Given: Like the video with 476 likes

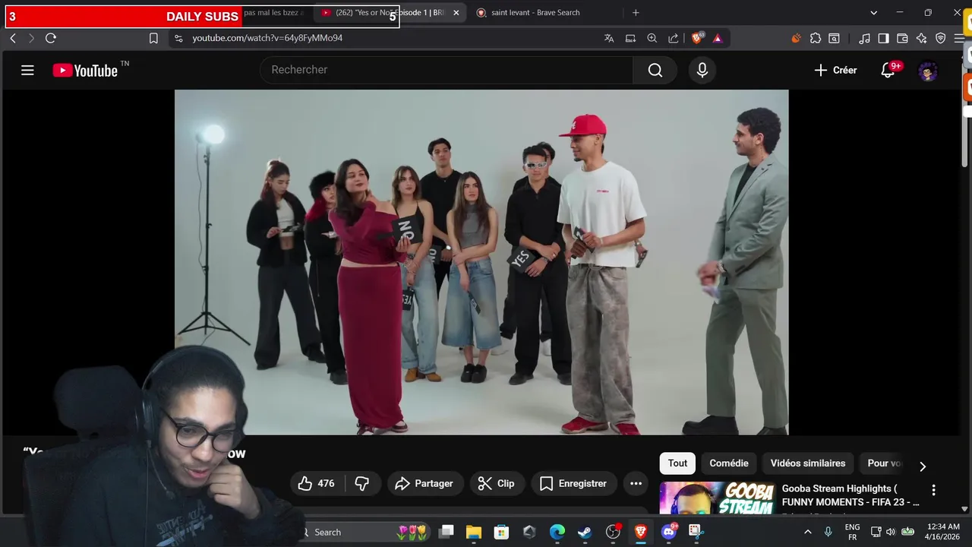Looking at the screenshot, I should (317, 483).
